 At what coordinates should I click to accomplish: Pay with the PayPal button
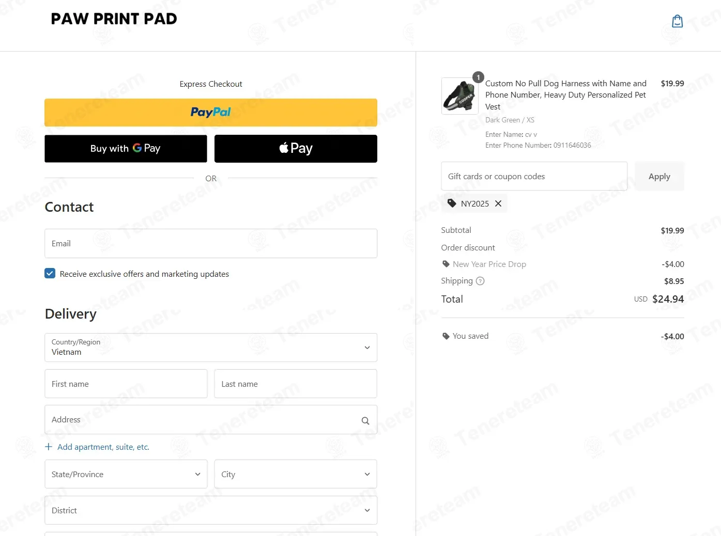click(x=211, y=113)
